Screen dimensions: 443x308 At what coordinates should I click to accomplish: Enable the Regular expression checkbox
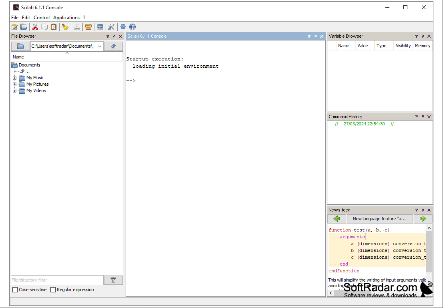53,290
